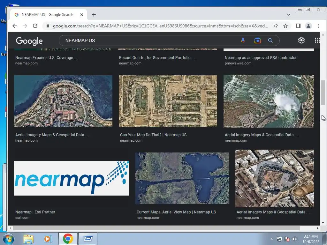The height and width of the screenshot is (245, 327).
Task: Click the prnewswire.com source text
Action: pyautogui.click(x=238, y=63)
